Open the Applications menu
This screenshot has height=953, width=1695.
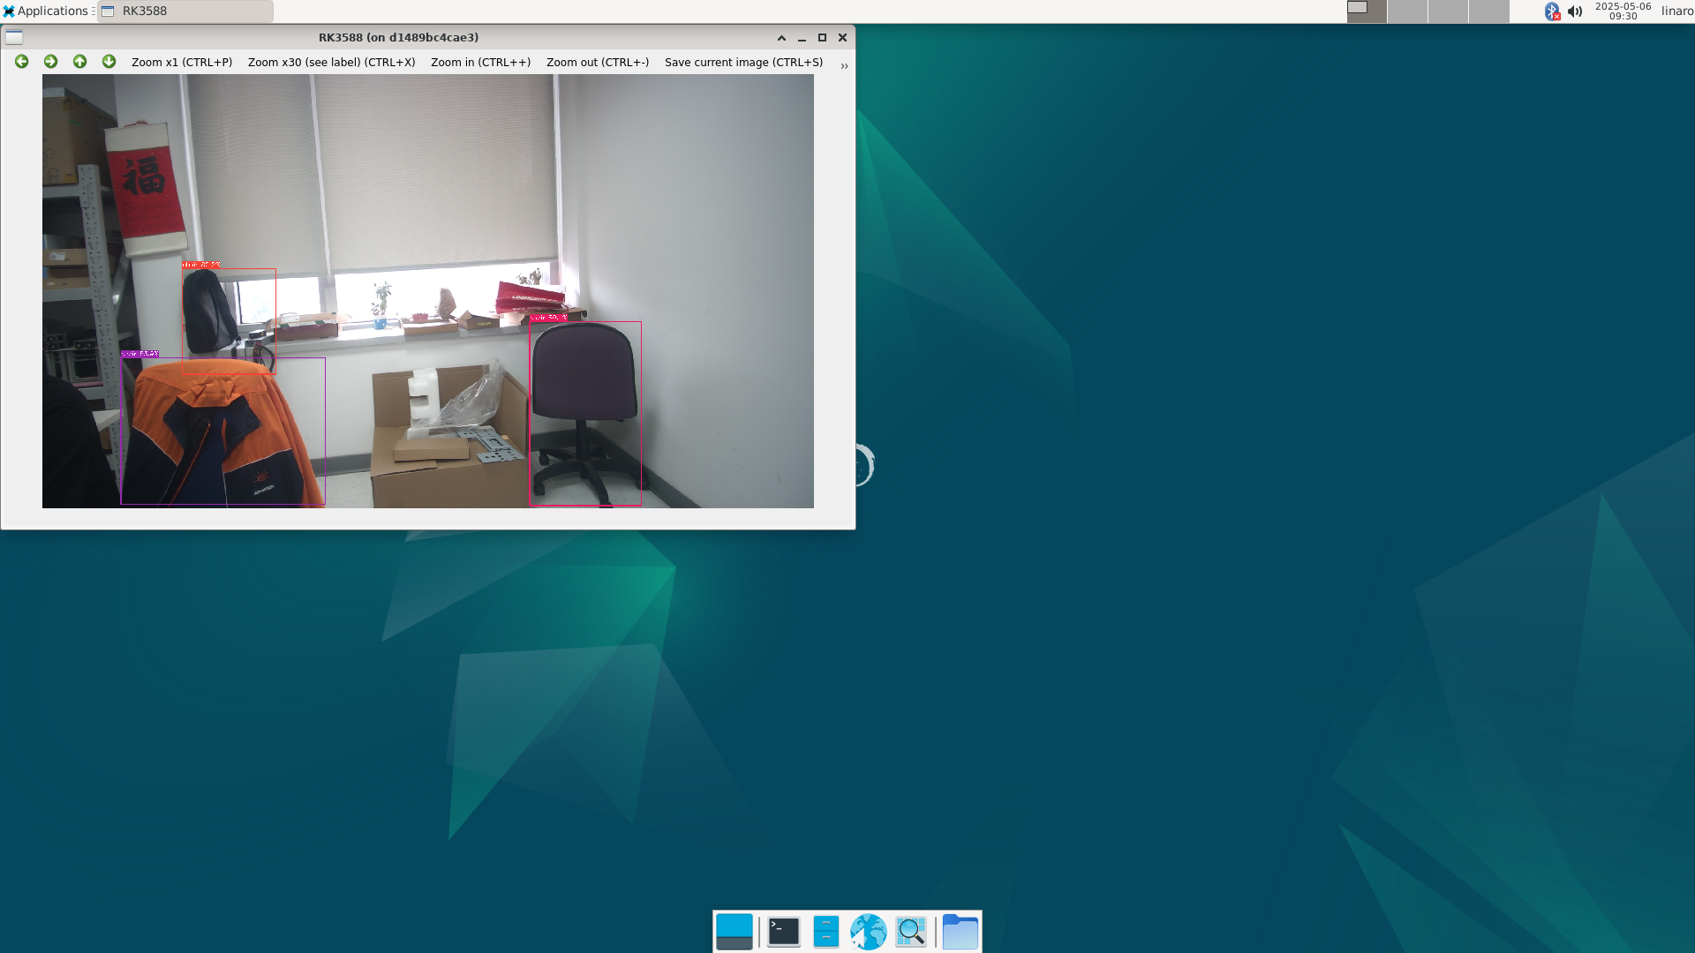[x=46, y=11]
